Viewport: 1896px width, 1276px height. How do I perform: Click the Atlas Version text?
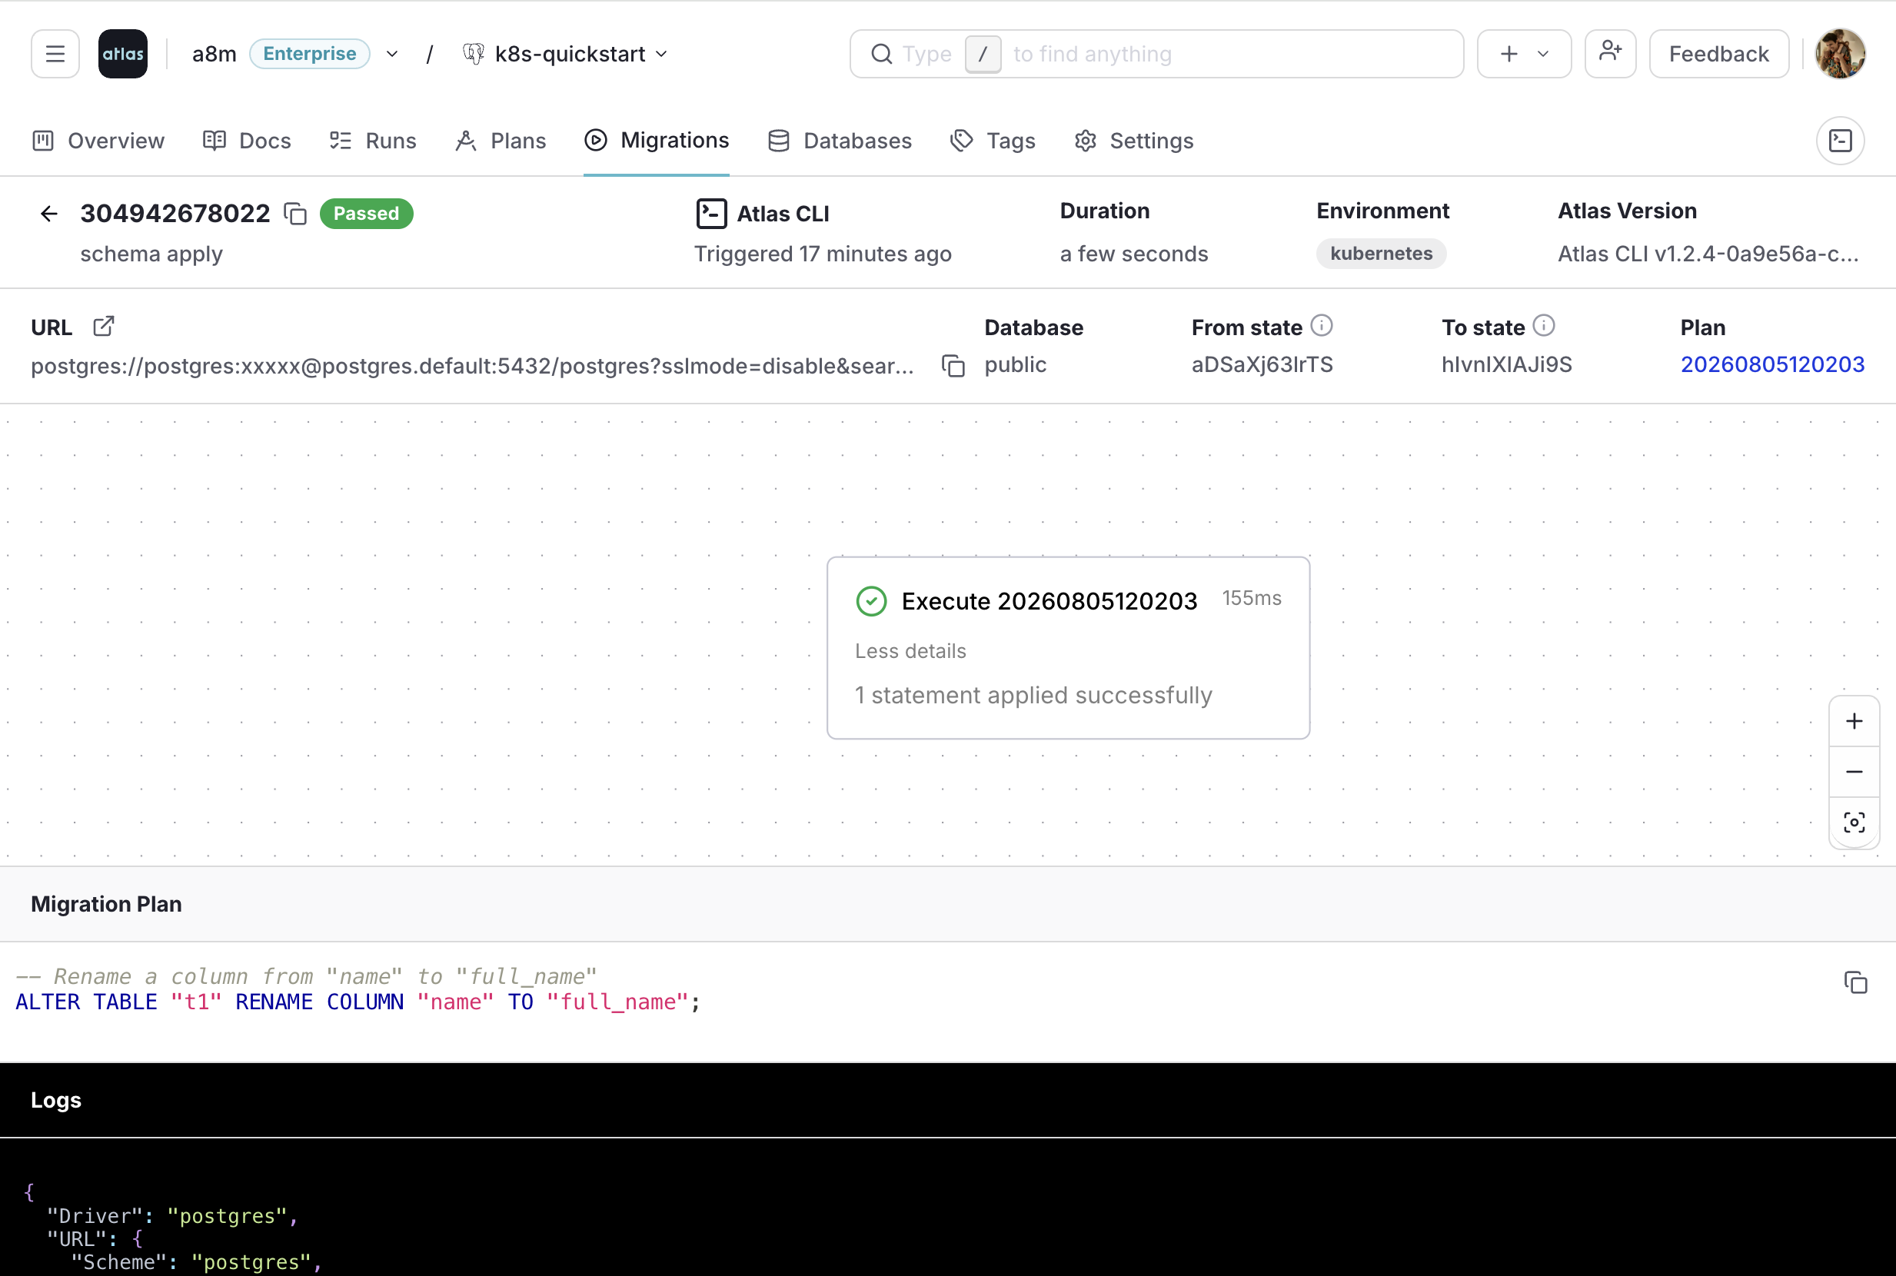[x=1708, y=254]
